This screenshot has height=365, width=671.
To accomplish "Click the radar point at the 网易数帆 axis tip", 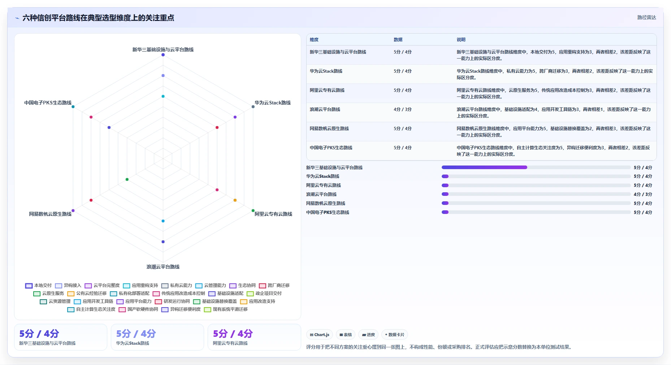I will [x=73, y=211].
